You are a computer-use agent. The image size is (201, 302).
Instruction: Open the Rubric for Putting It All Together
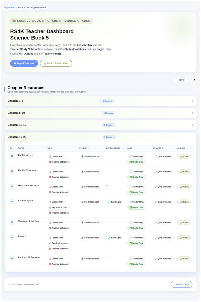coord(184,259)
